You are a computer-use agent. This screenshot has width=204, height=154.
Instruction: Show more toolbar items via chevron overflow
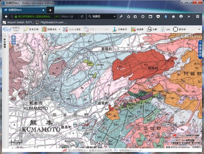199,29
